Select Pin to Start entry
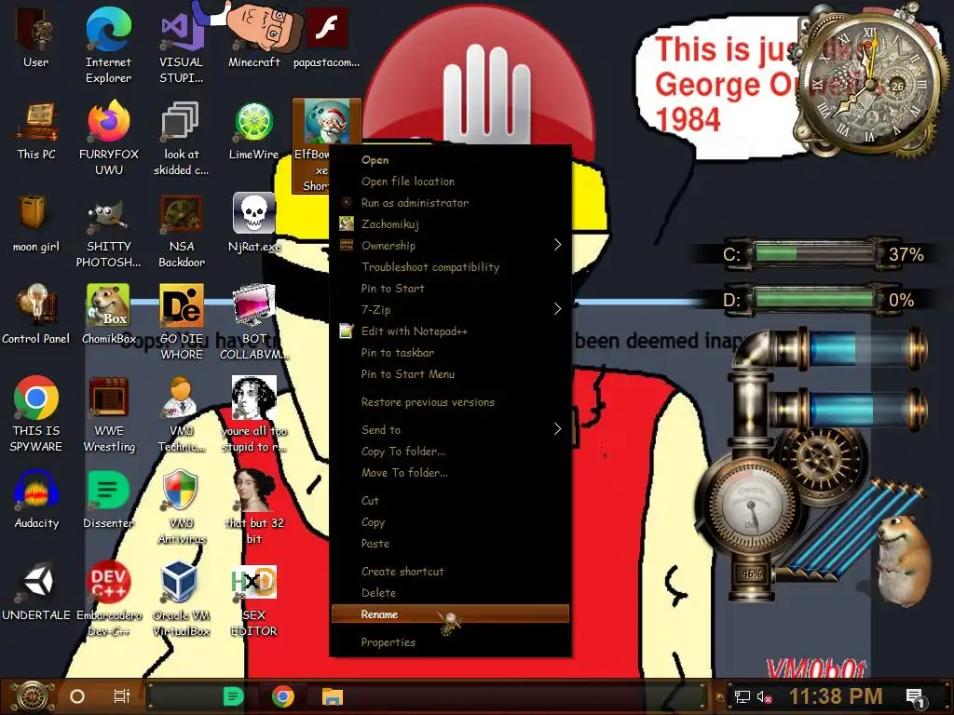The image size is (954, 715). (450, 289)
